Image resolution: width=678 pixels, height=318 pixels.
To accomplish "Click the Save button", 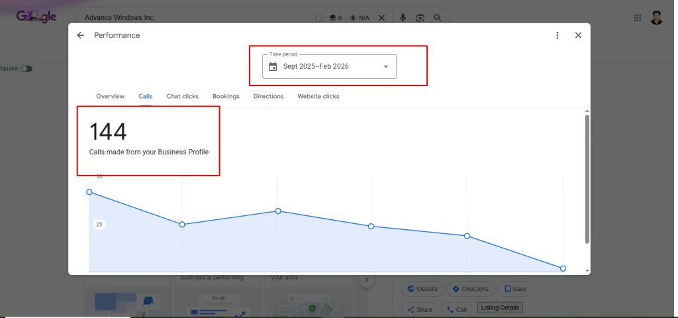I will pos(515,289).
